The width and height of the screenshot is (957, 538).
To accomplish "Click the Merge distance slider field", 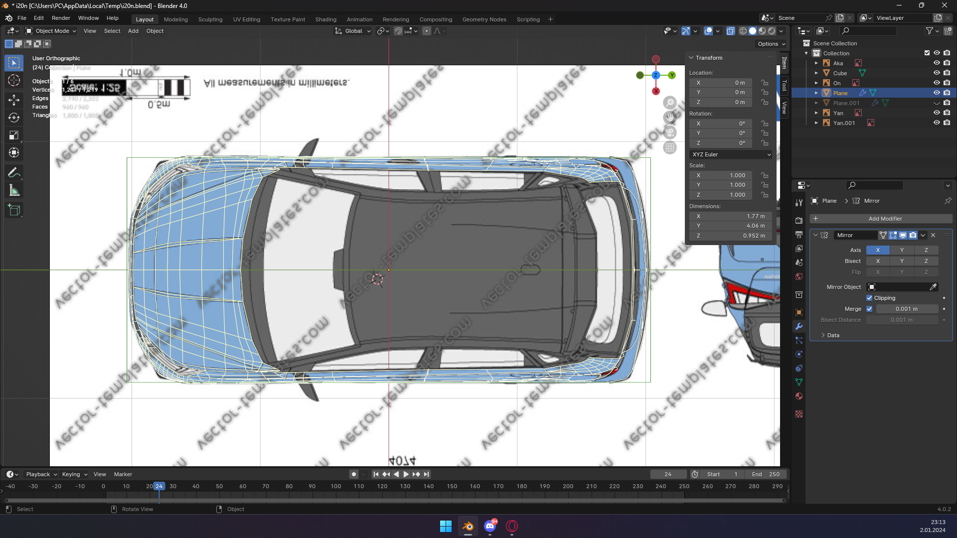I will (x=906, y=309).
